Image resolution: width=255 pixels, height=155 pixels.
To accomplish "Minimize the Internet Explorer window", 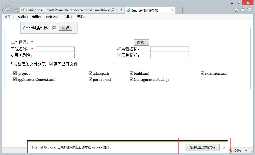I will tap(232, 3).
